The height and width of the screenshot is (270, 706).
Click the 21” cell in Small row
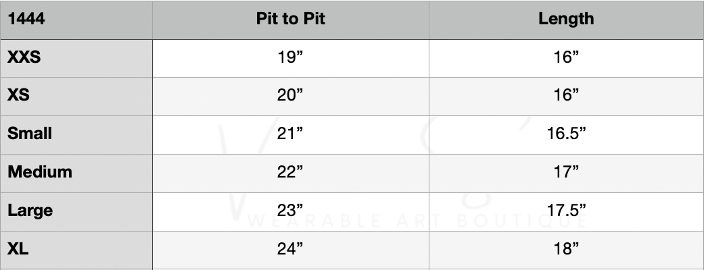tap(291, 134)
